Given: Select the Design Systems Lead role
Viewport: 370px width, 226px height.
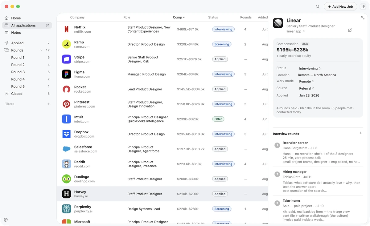Looking at the screenshot, I should click(144, 209).
